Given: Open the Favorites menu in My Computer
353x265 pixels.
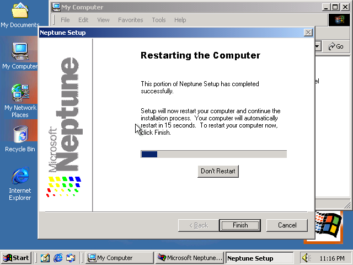Looking at the screenshot, I should [x=130, y=20].
